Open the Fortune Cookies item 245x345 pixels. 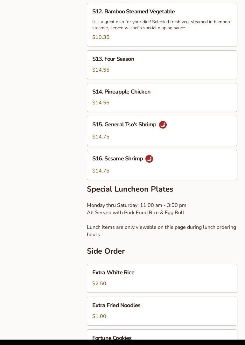click(112, 338)
